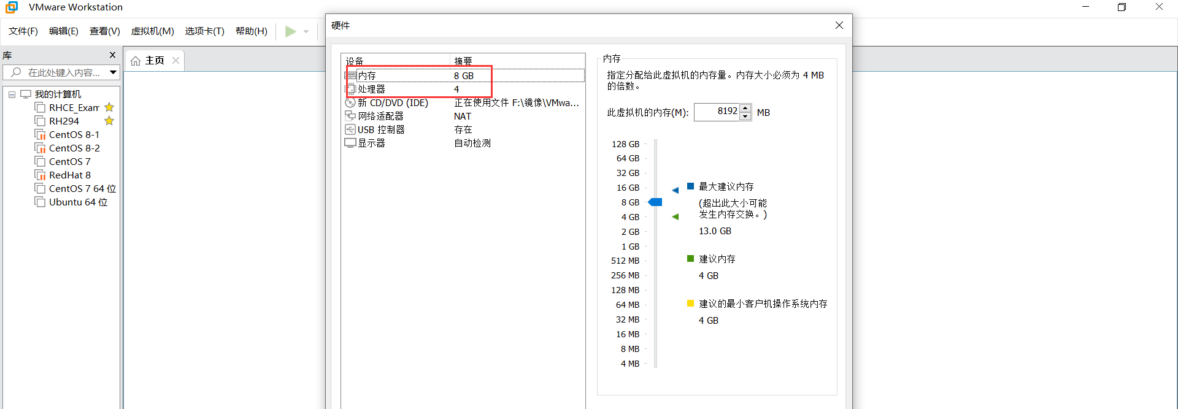Open the 查看(V) menu
The height and width of the screenshot is (409, 1178).
point(105,31)
